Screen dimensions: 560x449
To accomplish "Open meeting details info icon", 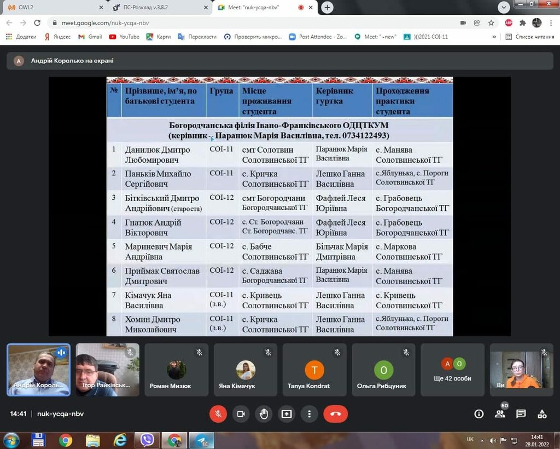I will coord(479,414).
